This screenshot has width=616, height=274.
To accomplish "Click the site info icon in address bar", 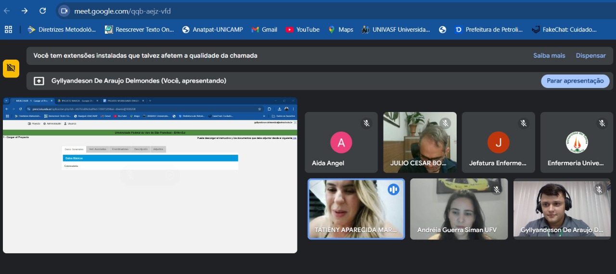I will [64, 11].
